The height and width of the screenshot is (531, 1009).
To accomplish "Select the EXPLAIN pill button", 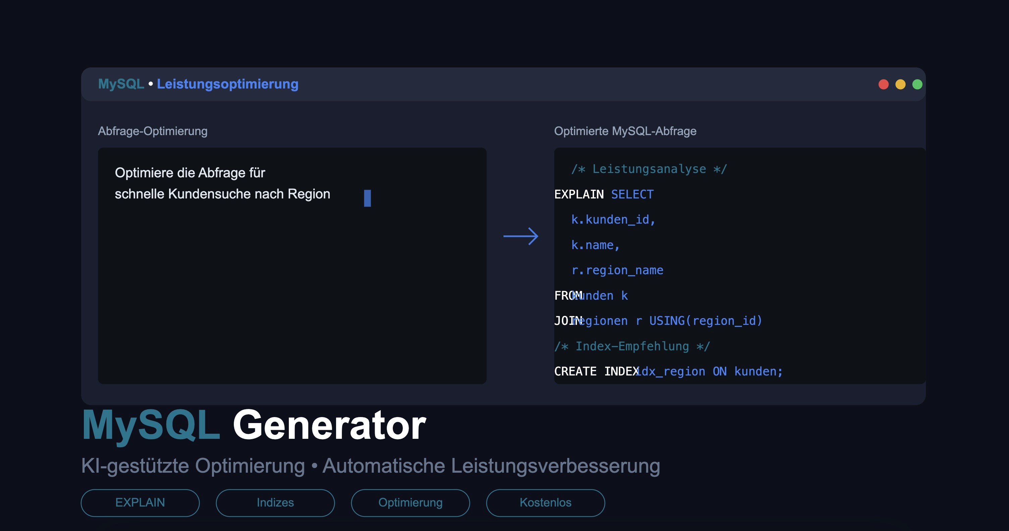I will pos(140,503).
